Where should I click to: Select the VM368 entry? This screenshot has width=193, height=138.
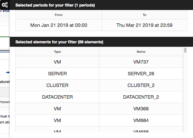point(141,109)
